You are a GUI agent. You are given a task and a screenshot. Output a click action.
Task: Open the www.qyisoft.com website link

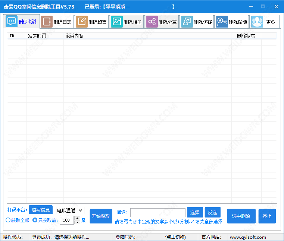248,237
